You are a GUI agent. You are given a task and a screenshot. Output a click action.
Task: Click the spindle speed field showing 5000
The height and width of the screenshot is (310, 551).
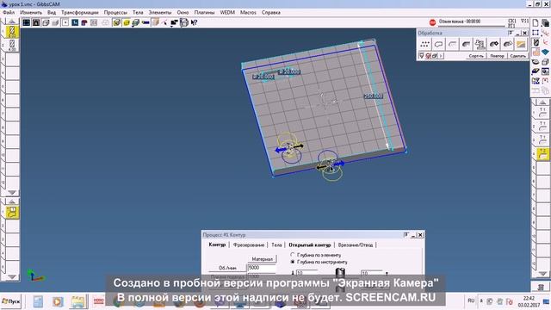(x=262, y=268)
